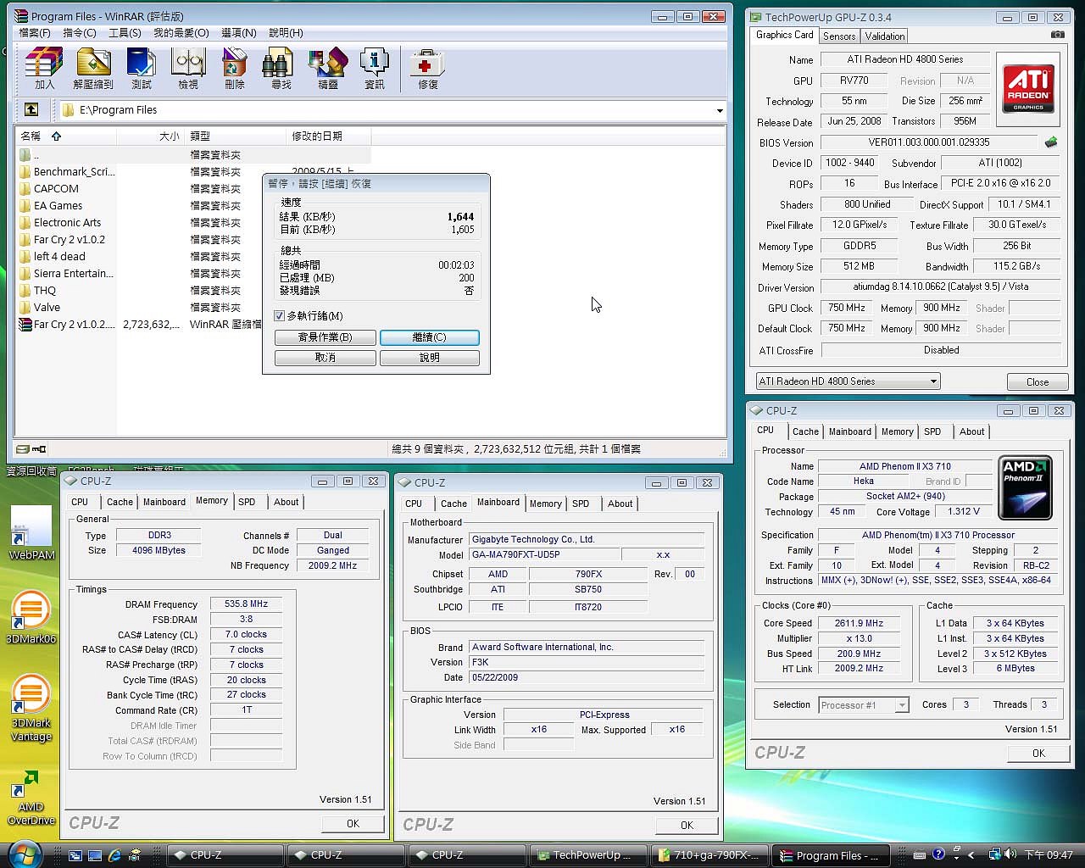Open the AMD OverDrive desktop shortcut
This screenshot has height=868, width=1085.
pyautogui.click(x=31, y=797)
